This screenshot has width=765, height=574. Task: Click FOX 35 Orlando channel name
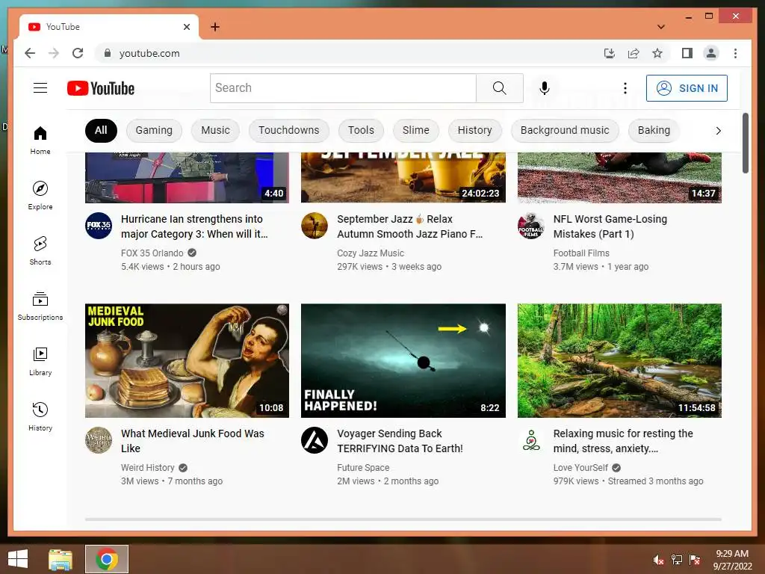point(152,253)
